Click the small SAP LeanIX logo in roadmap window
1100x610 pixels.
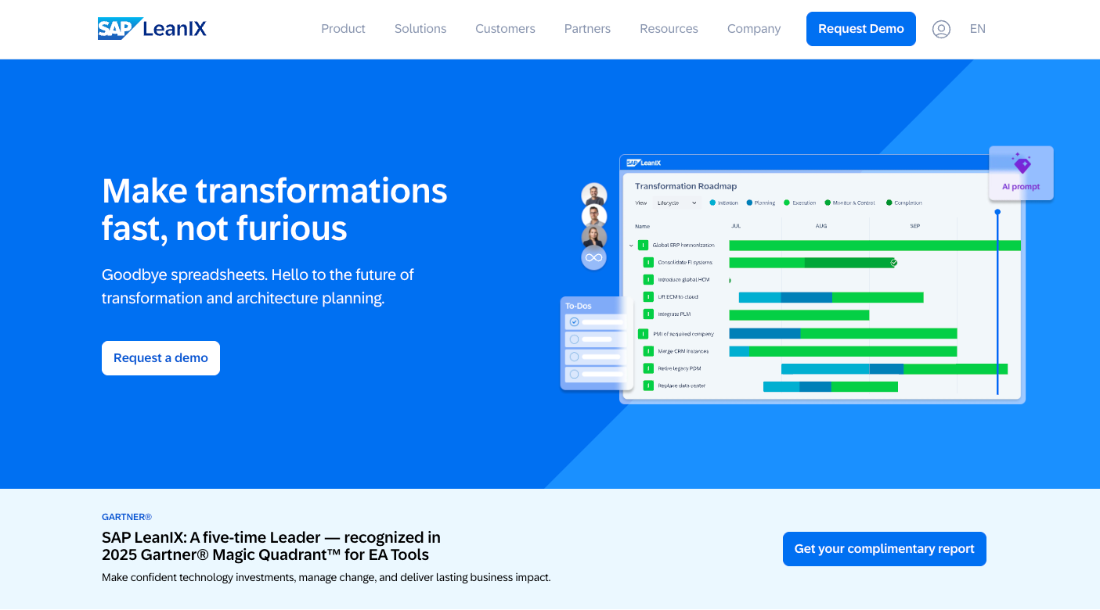[644, 163]
